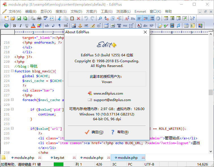Collapse the fold marker at line 234

12,128
